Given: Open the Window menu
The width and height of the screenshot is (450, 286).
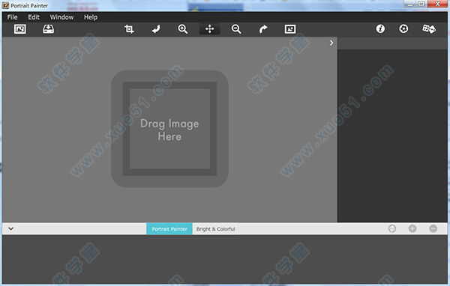Looking at the screenshot, I should coord(61,17).
